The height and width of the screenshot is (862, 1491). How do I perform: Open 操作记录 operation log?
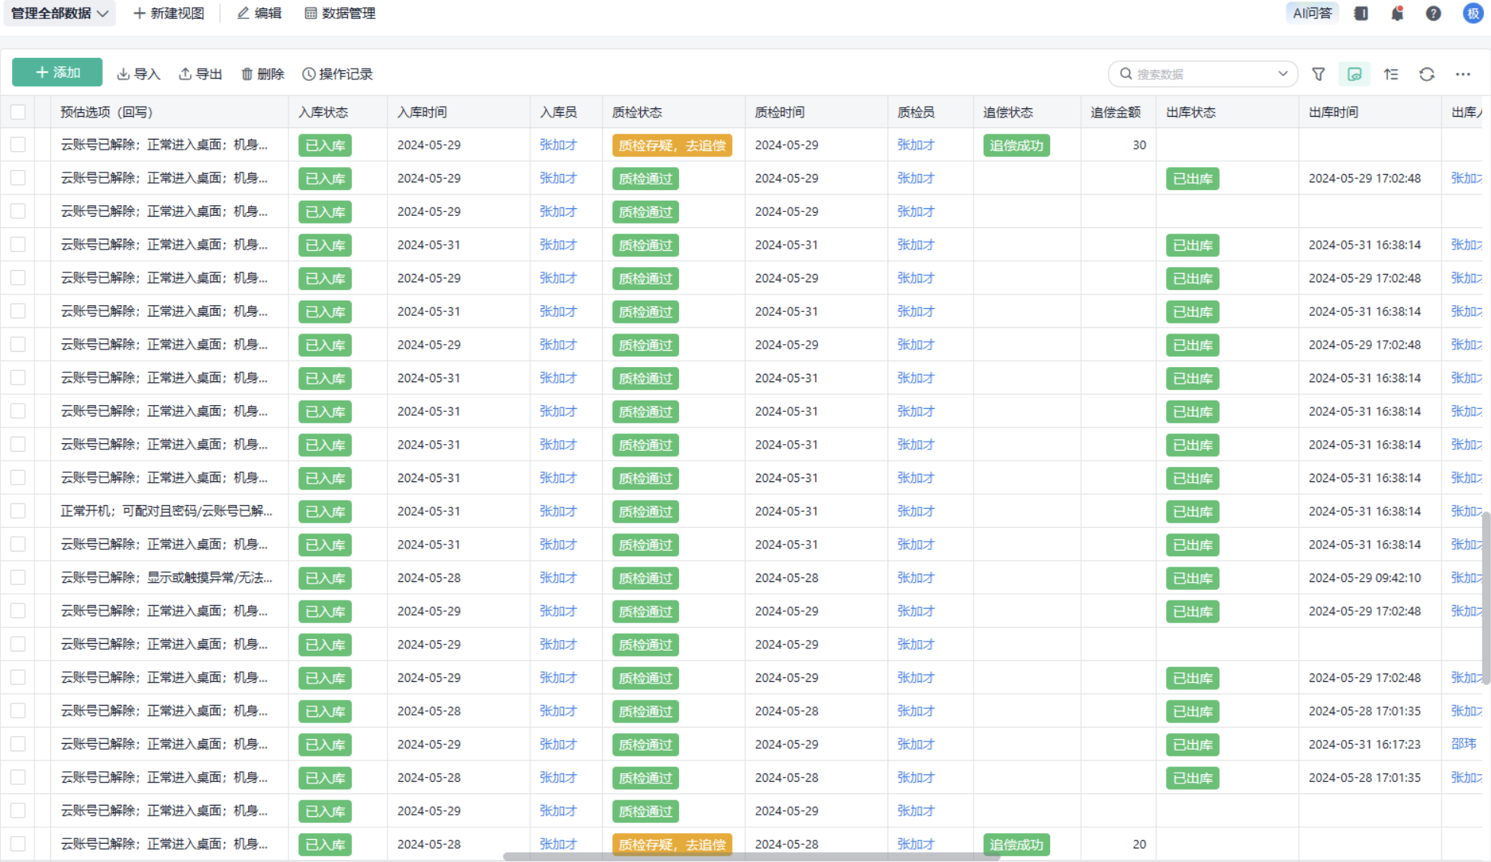click(x=337, y=74)
